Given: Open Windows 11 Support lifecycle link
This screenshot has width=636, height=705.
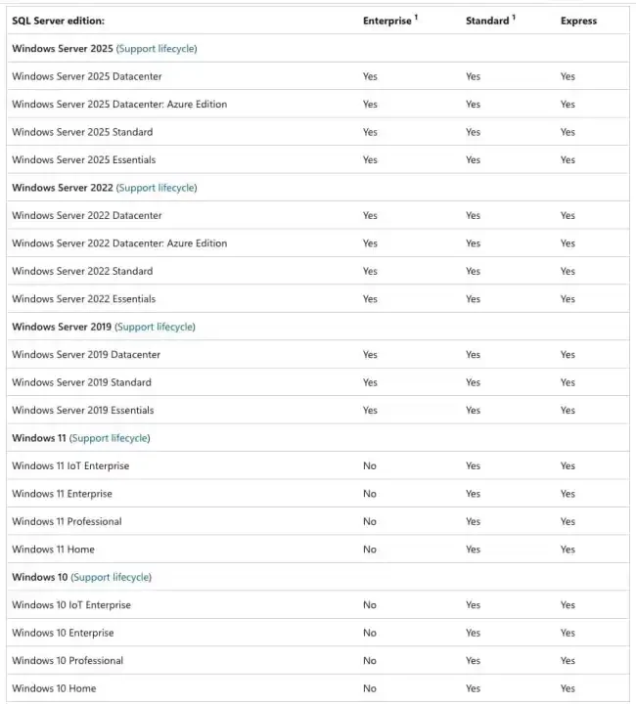Looking at the screenshot, I should pyautogui.click(x=110, y=438).
